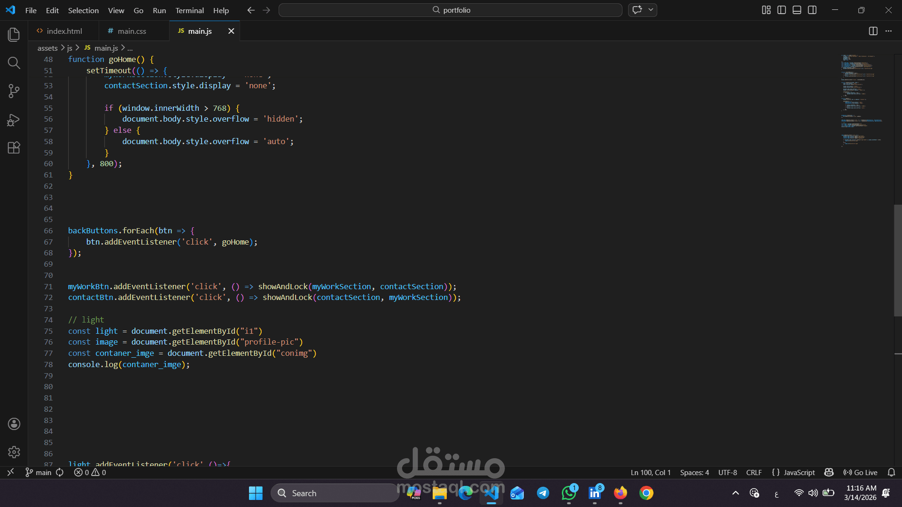The width and height of the screenshot is (902, 507).
Task: Open the Accounts menu icon
Action: click(x=14, y=424)
